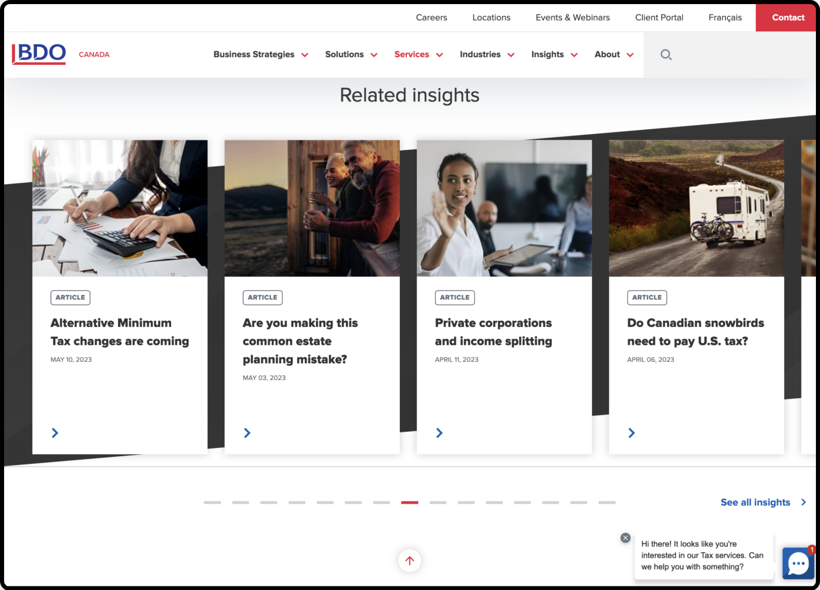Viewport: 820px width, 590px height.
Task: Open the Insights menu
Action: point(547,54)
